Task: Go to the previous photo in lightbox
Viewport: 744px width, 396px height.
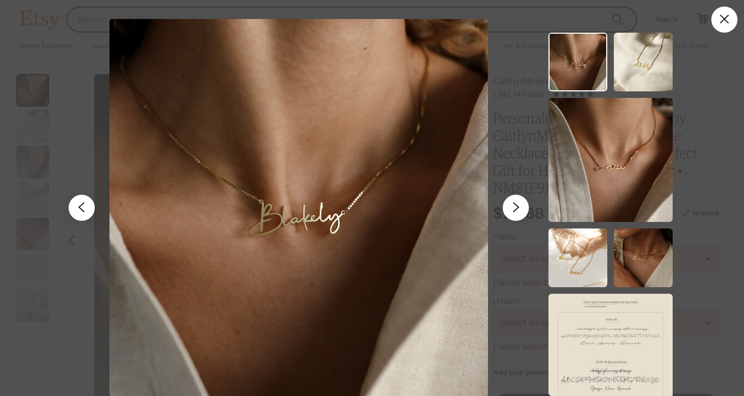Action: 82,208
